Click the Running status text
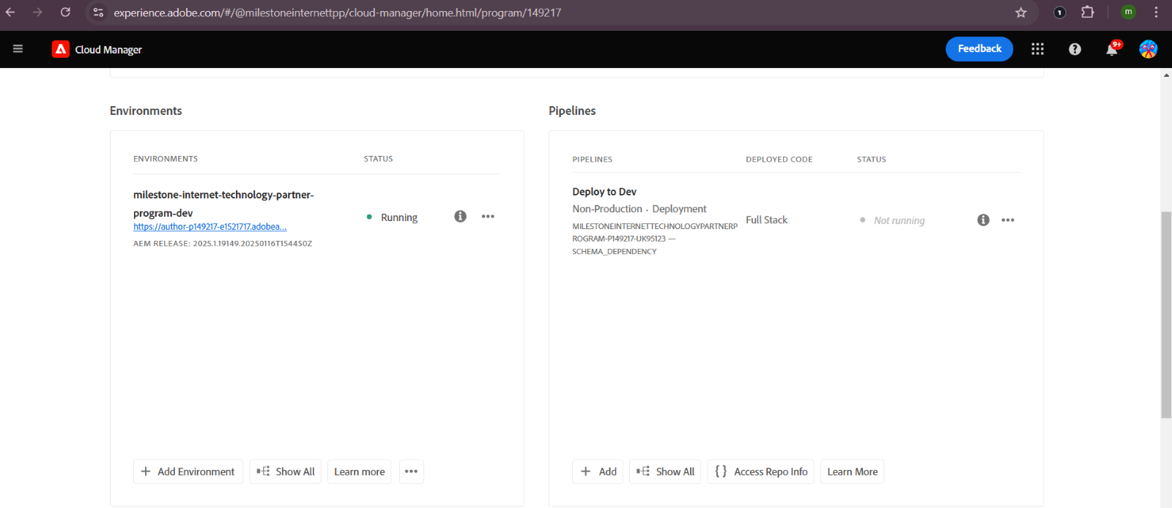The image size is (1172, 508). pyautogui.click(x=399, y=217)
